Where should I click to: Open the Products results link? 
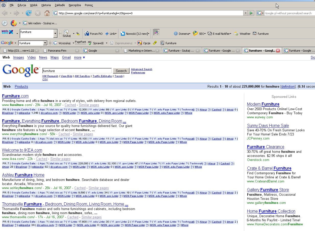(x=21, y=87)
